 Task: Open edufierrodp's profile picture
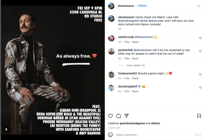tap(112, 38)
